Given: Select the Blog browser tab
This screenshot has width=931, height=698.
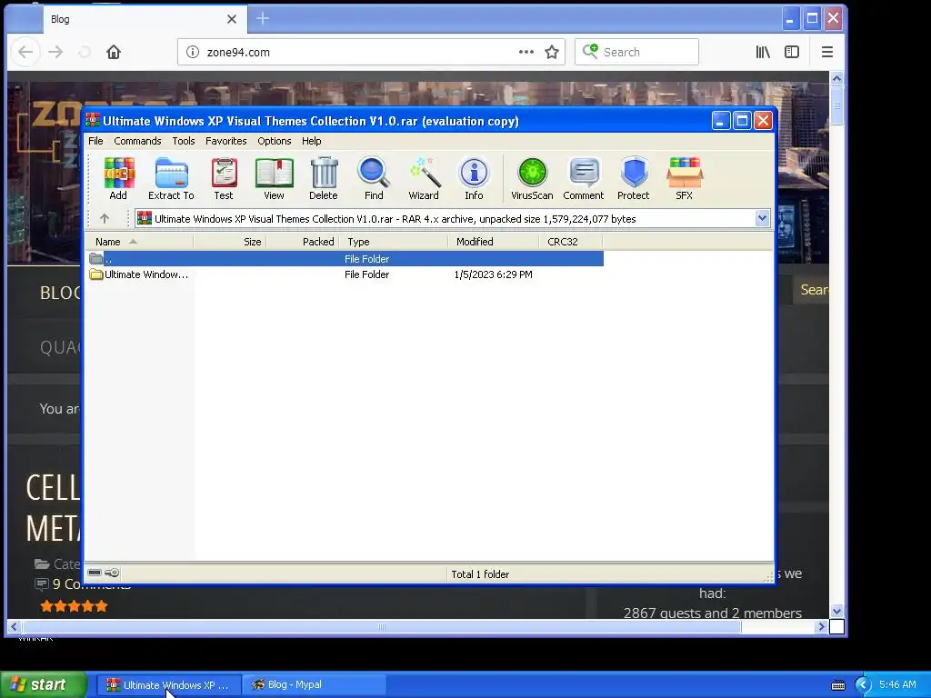Looking at the screenshot, I should tap(143, 19).
